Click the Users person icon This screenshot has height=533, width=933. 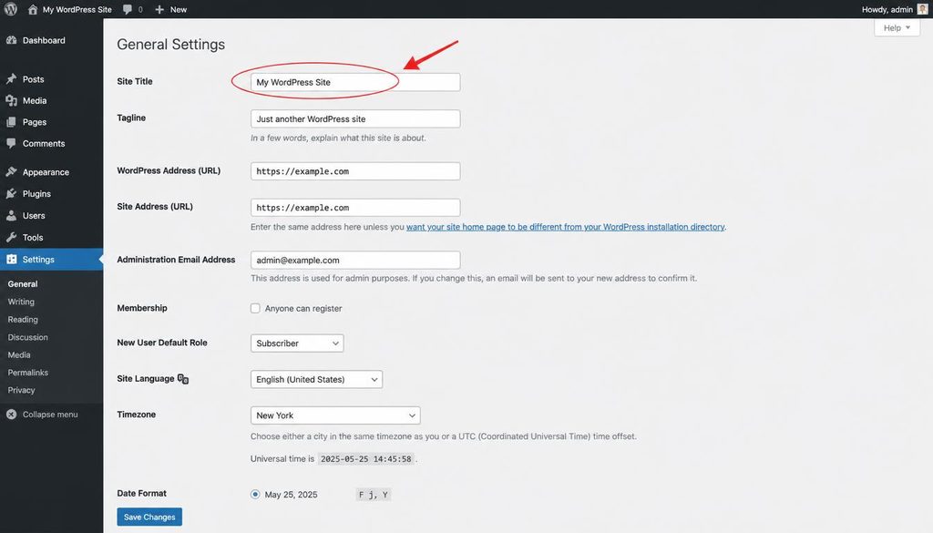tap(11, 215)
